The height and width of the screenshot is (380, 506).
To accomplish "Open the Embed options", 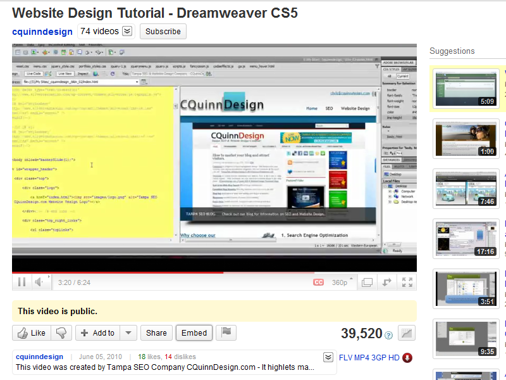I will tap(194, 332).
